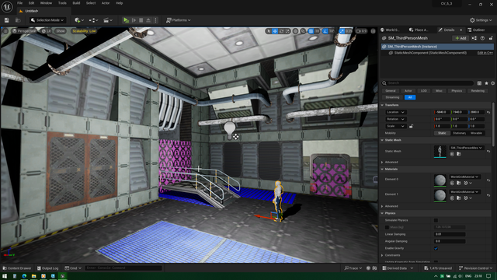Open the Add content (cube plus) dropdown
The width and height of the screenshot is (497, 280).
[79, 20]
